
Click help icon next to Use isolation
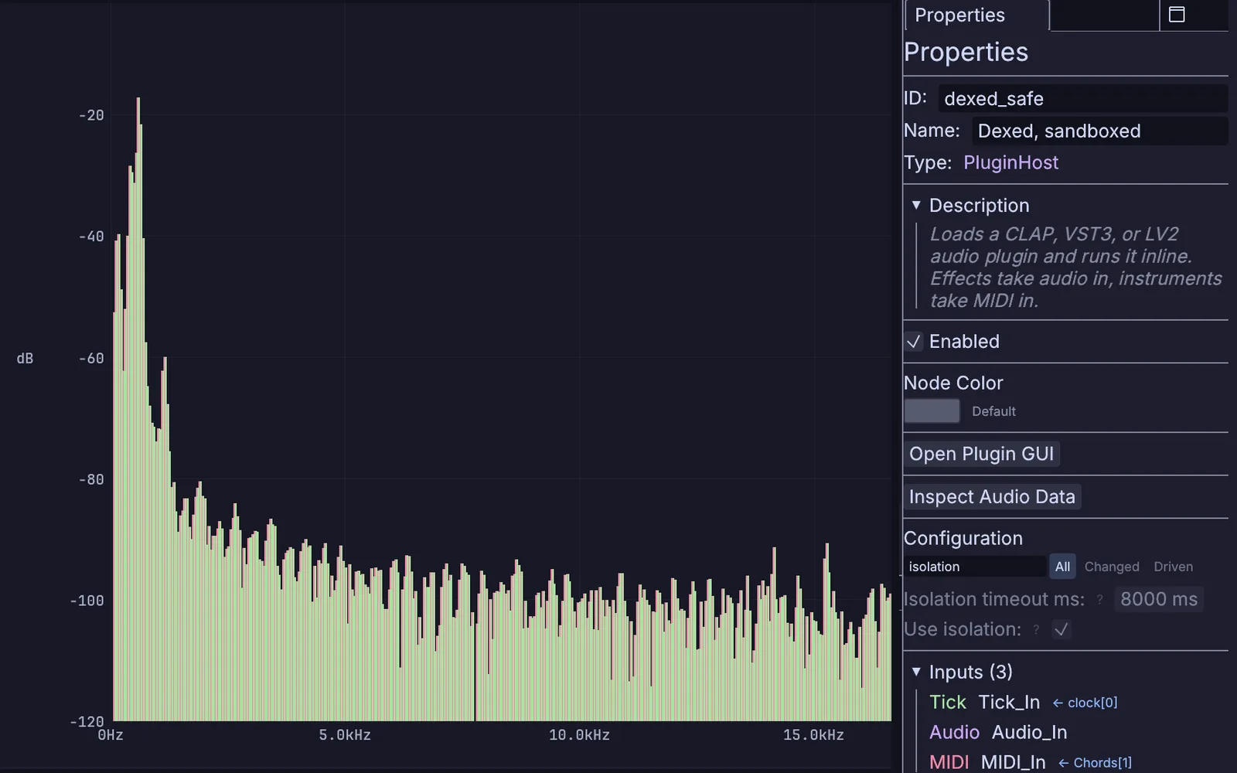1036,630
